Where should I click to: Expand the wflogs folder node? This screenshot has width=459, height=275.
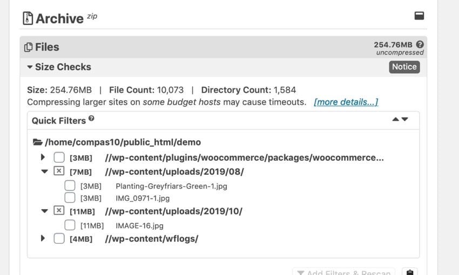click(x=43, y=238)
